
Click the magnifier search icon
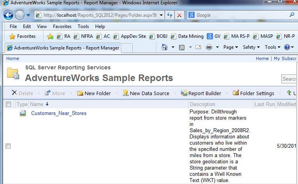tap(292, 15)
